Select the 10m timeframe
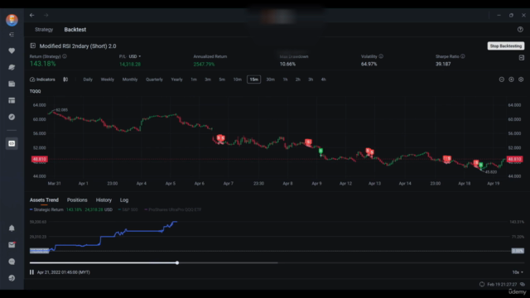The width and height of the screenshot is (530, 298). (238, 79)
